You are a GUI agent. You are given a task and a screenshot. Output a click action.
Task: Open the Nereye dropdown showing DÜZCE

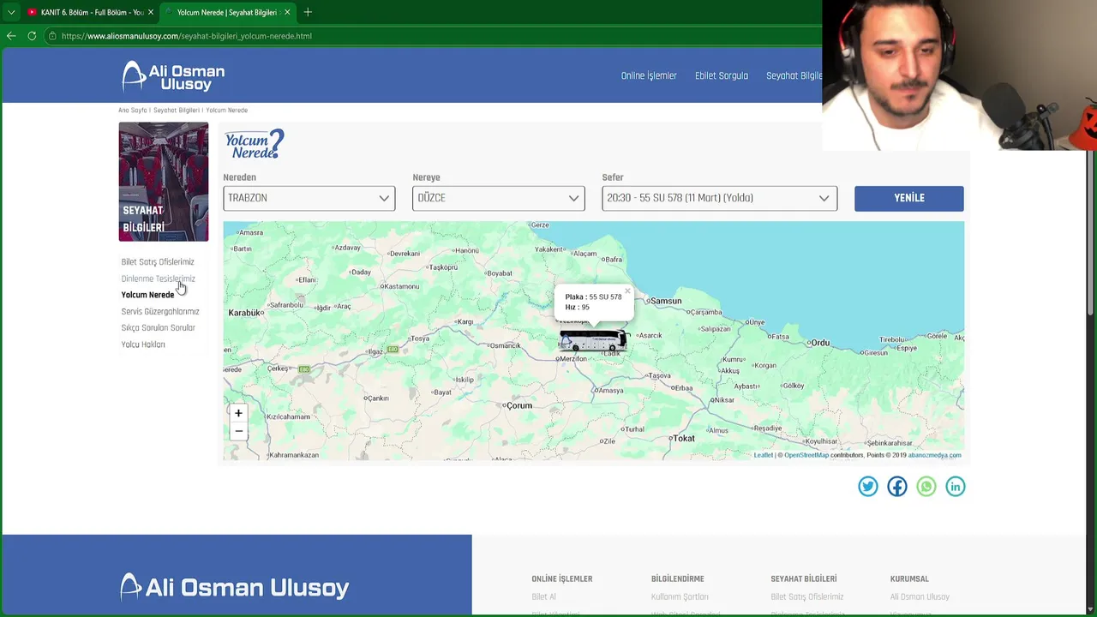[499, 198]
